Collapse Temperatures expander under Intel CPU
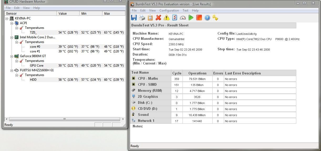321x151 pixels. [x=17, y=42]
